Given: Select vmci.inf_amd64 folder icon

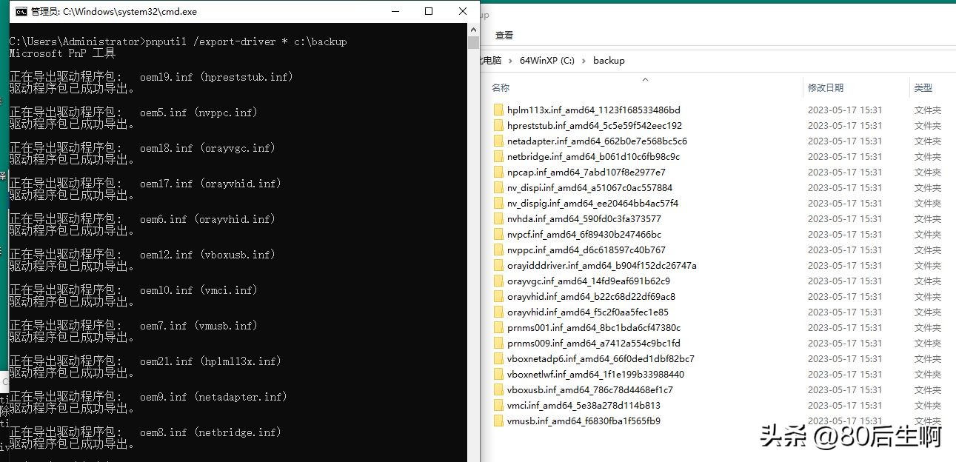Looking at the screenshot, I should pos(498,406).
